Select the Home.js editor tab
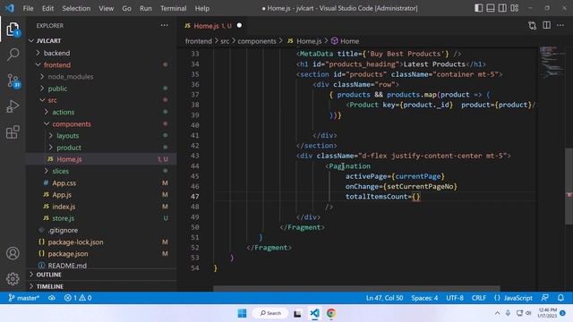The image size is (573, 322). pyautogui.click(x=213, y=26)
